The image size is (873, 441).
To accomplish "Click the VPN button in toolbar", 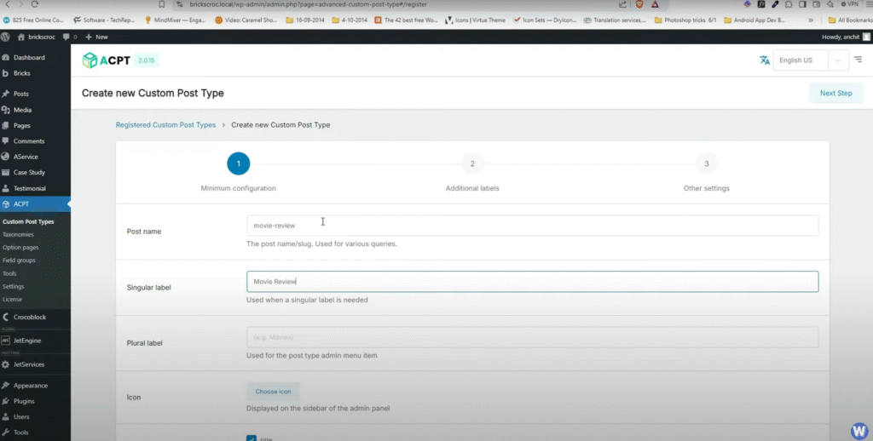I will tap(850, 4).
